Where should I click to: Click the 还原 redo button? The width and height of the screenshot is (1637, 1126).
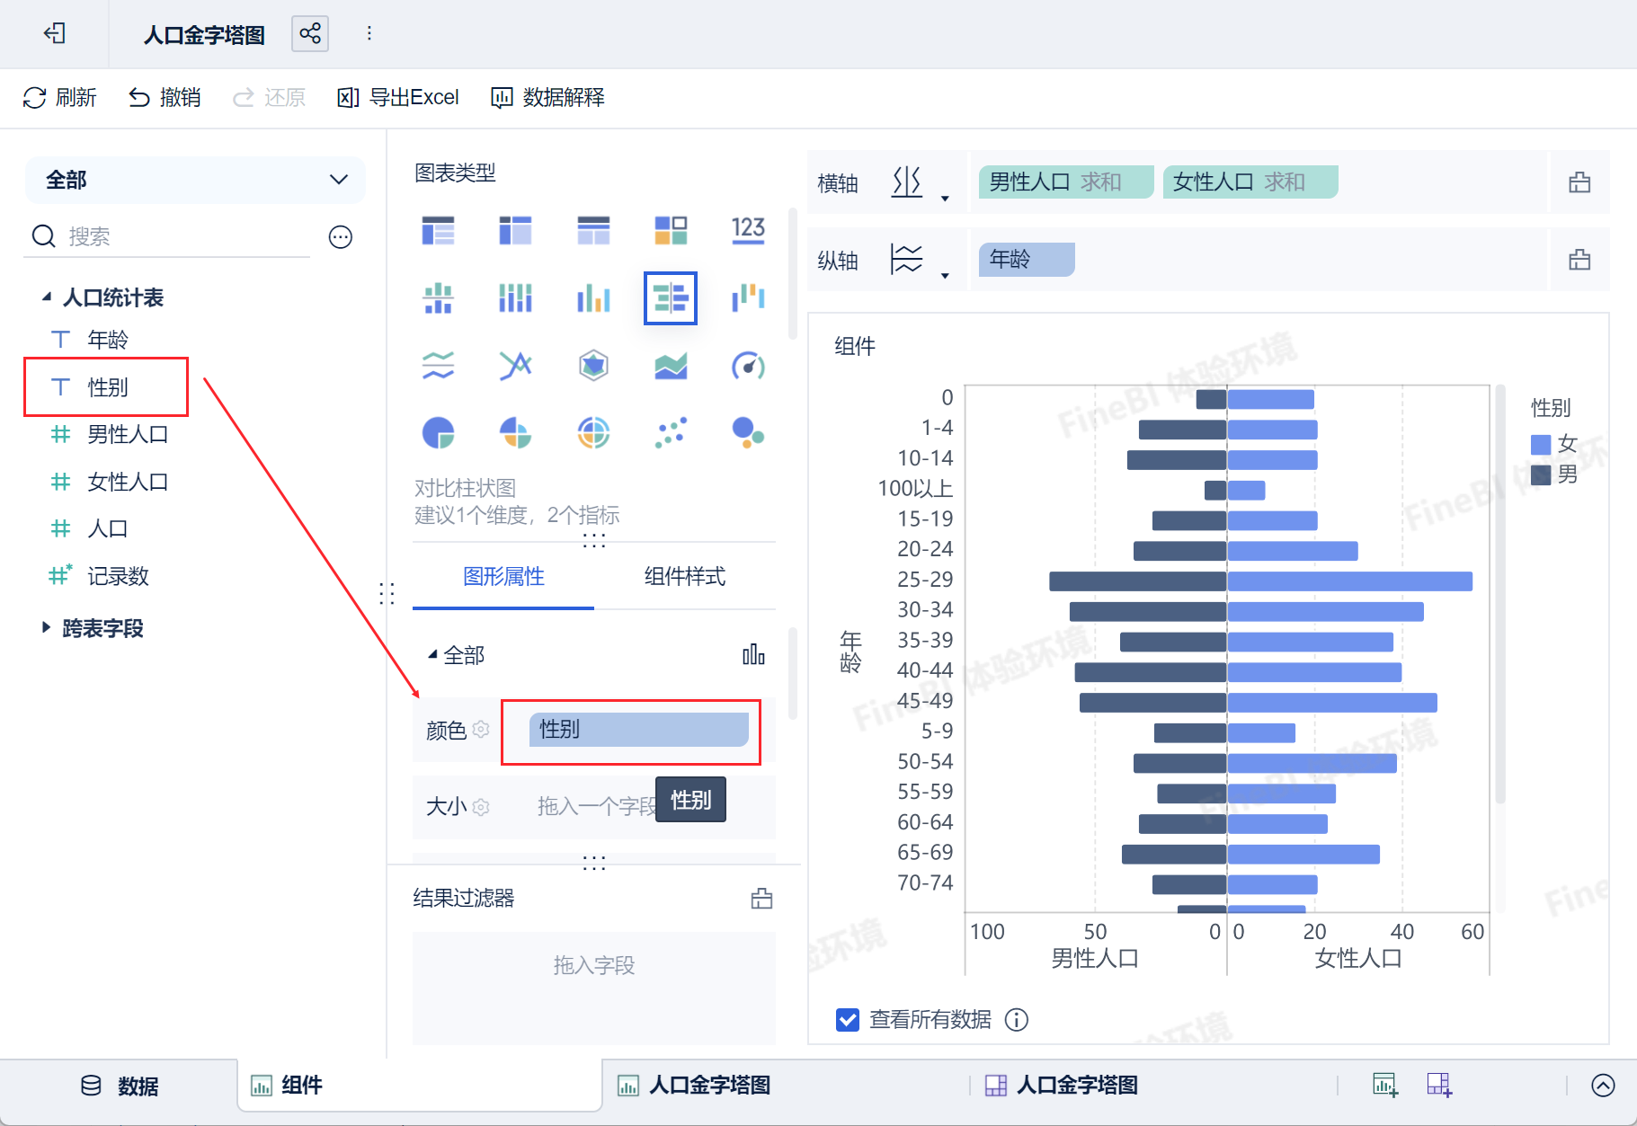tap(270, 97)
